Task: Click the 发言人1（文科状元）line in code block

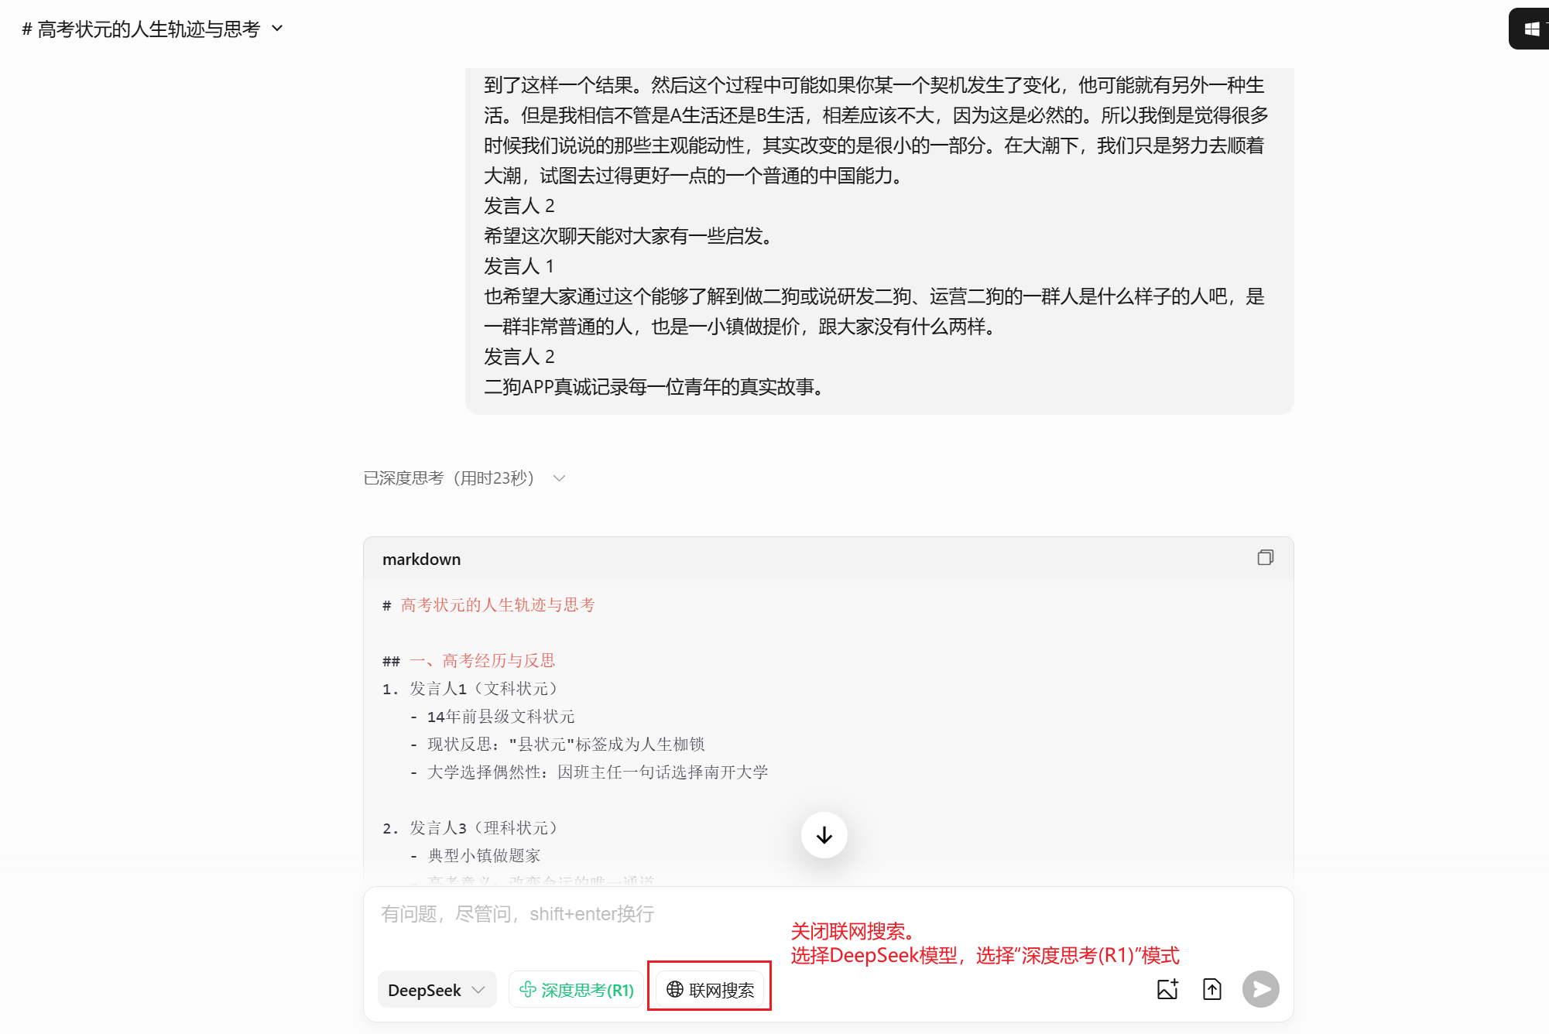Action: [483, 689]
